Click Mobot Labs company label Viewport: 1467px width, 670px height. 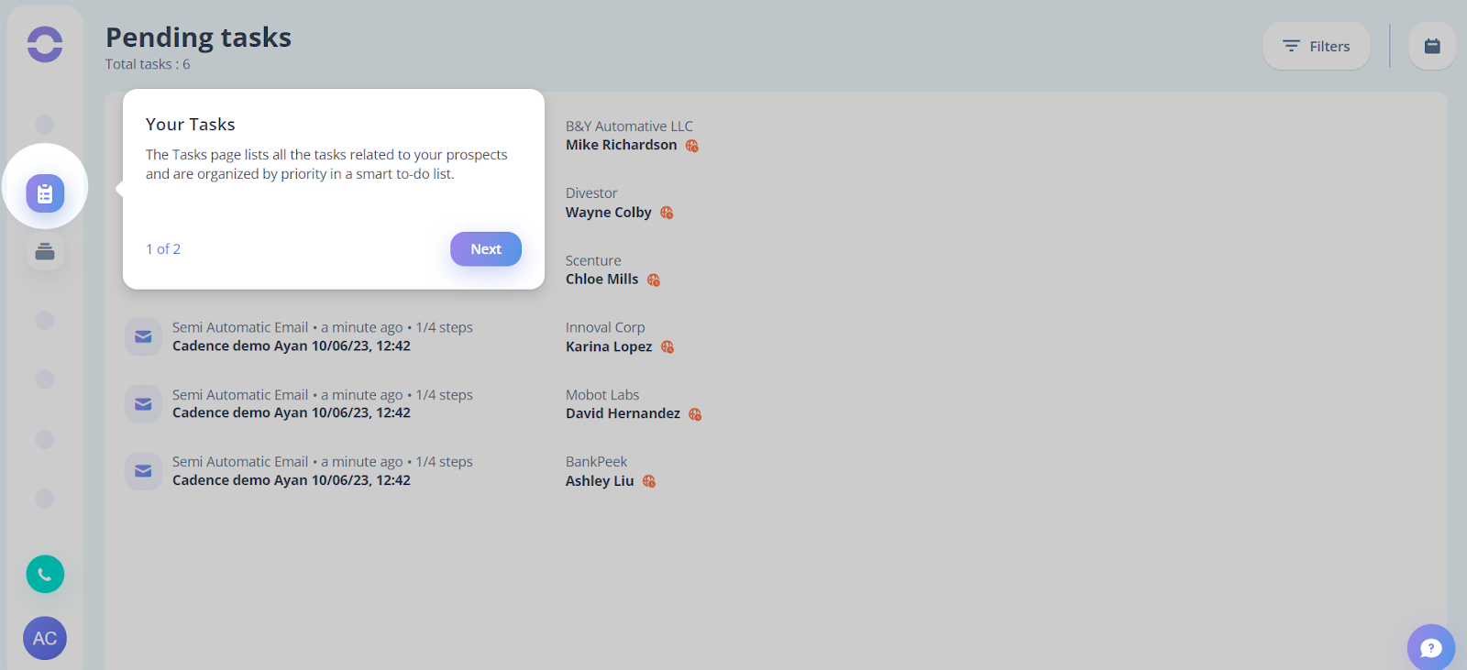tap(602, 395)
